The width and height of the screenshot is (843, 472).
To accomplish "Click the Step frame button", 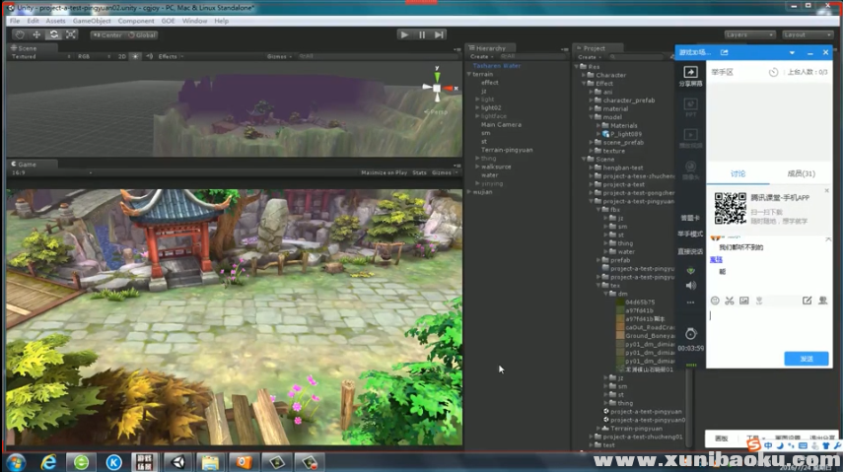I will (x=440, y=34).
